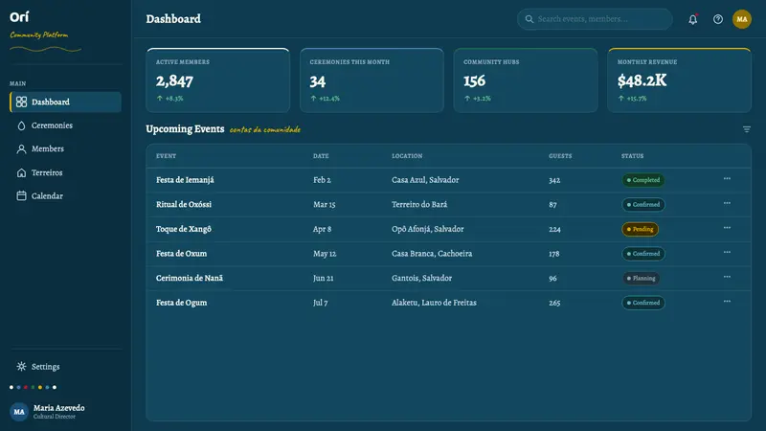This screenshot has width=766, height=431.
Task: Open the Ceremonies This Month card
Action: point(372,80)
